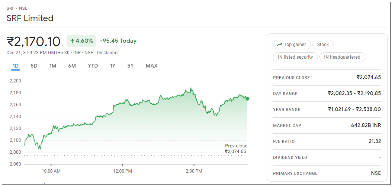This screenshot has height=186, width=392.
Task: Open the MAX chart range
Action: point(151,66)
